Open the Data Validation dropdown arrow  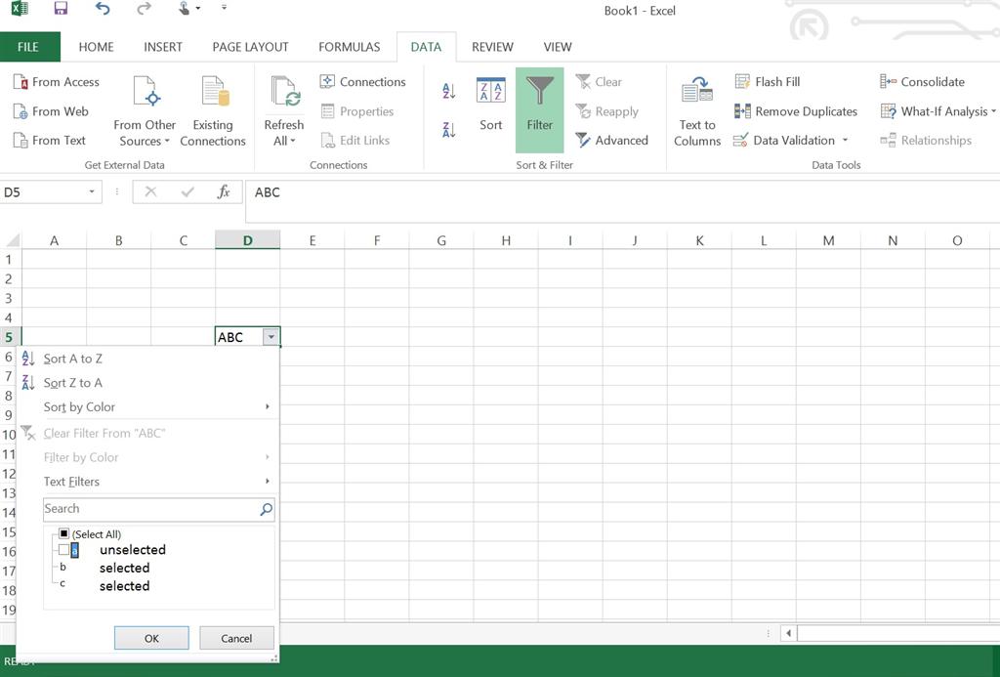pos(845,141)
